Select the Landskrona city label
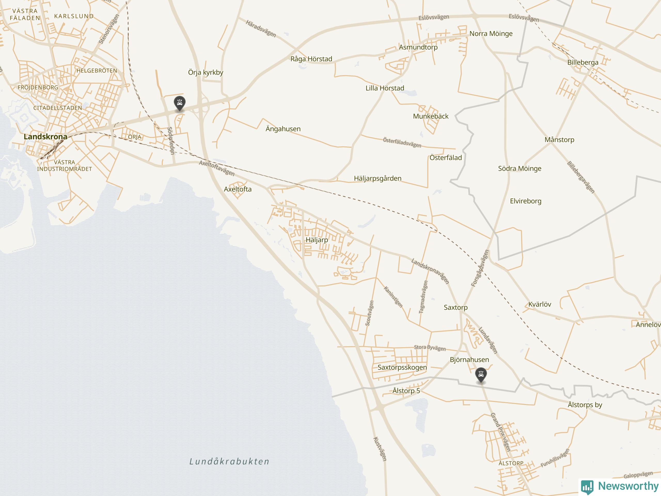 (45, 137)
